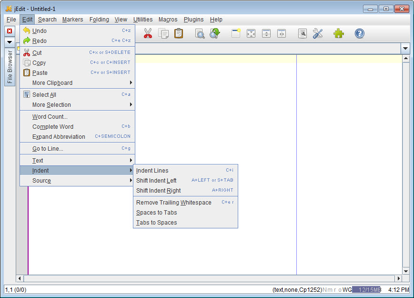Image resolution: width=414 pixels, height=298 pixels.
Task: Click the Copy icon in the toolbar
Action: [163, 33]
